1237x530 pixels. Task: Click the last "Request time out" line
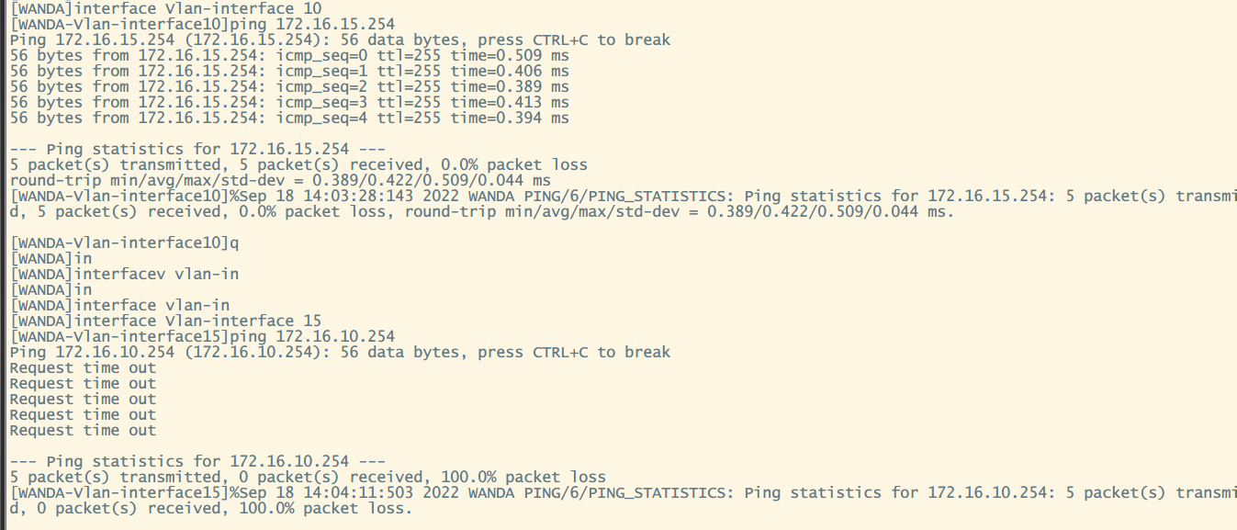(x=83, y=430)
